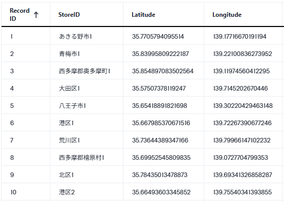This screenshot has height=202, width=284.
Task: Pick longitude value 139.69341326858287
Action: 243,175
